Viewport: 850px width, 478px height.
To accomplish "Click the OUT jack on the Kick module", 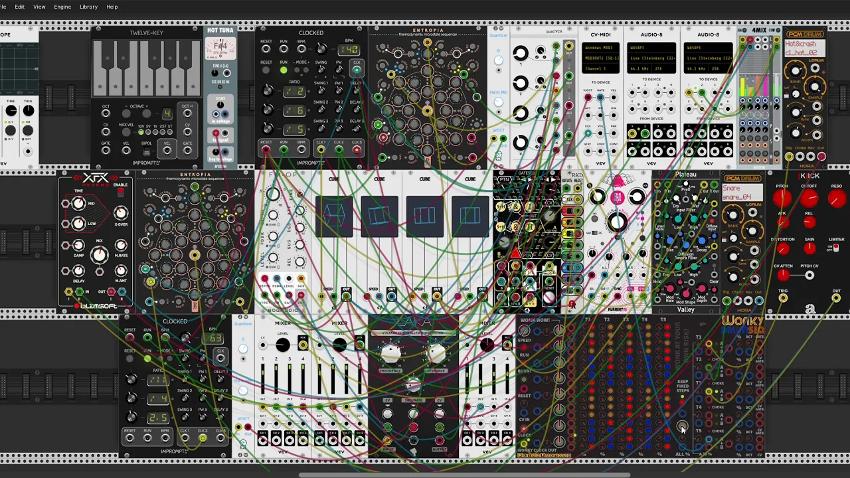I will click(x=836, y=298).
